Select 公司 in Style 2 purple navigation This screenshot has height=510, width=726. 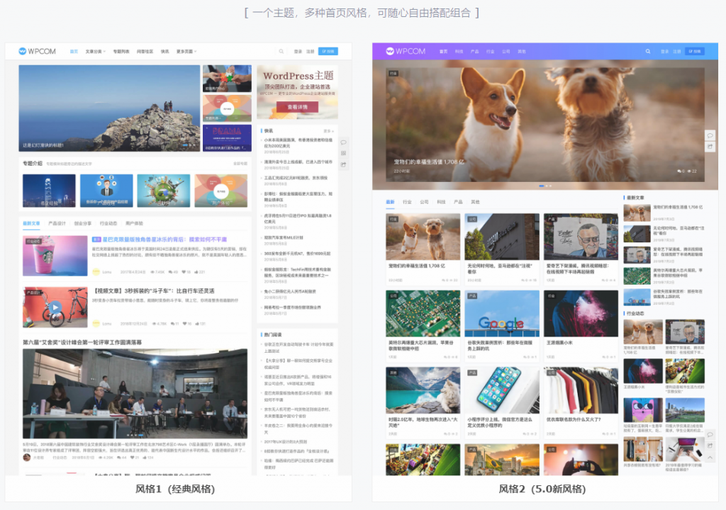click(x=506, y=52)
